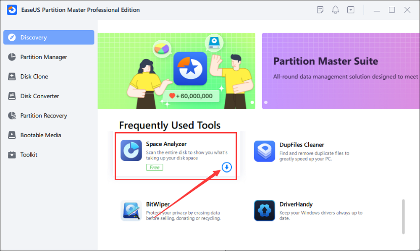Click the Discovery compass icon
Viewport: 420px width, 251px height.
coord(12,37)
